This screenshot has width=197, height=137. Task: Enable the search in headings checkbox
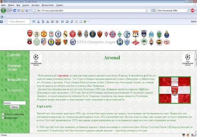[2, 114]
